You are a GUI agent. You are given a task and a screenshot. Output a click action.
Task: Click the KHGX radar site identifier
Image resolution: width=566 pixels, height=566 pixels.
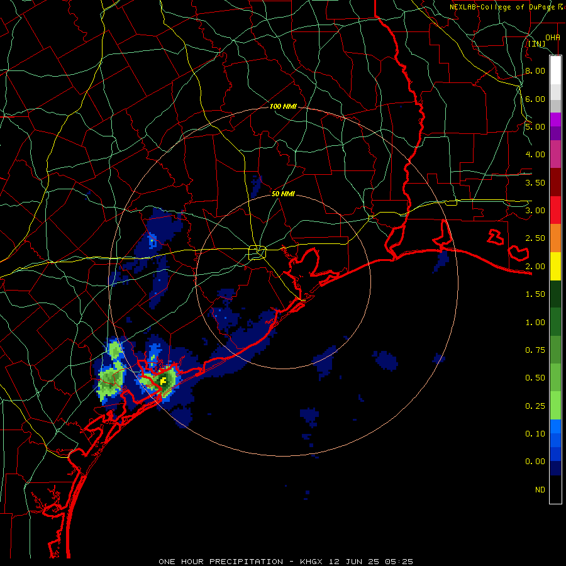tap(311, 562)
